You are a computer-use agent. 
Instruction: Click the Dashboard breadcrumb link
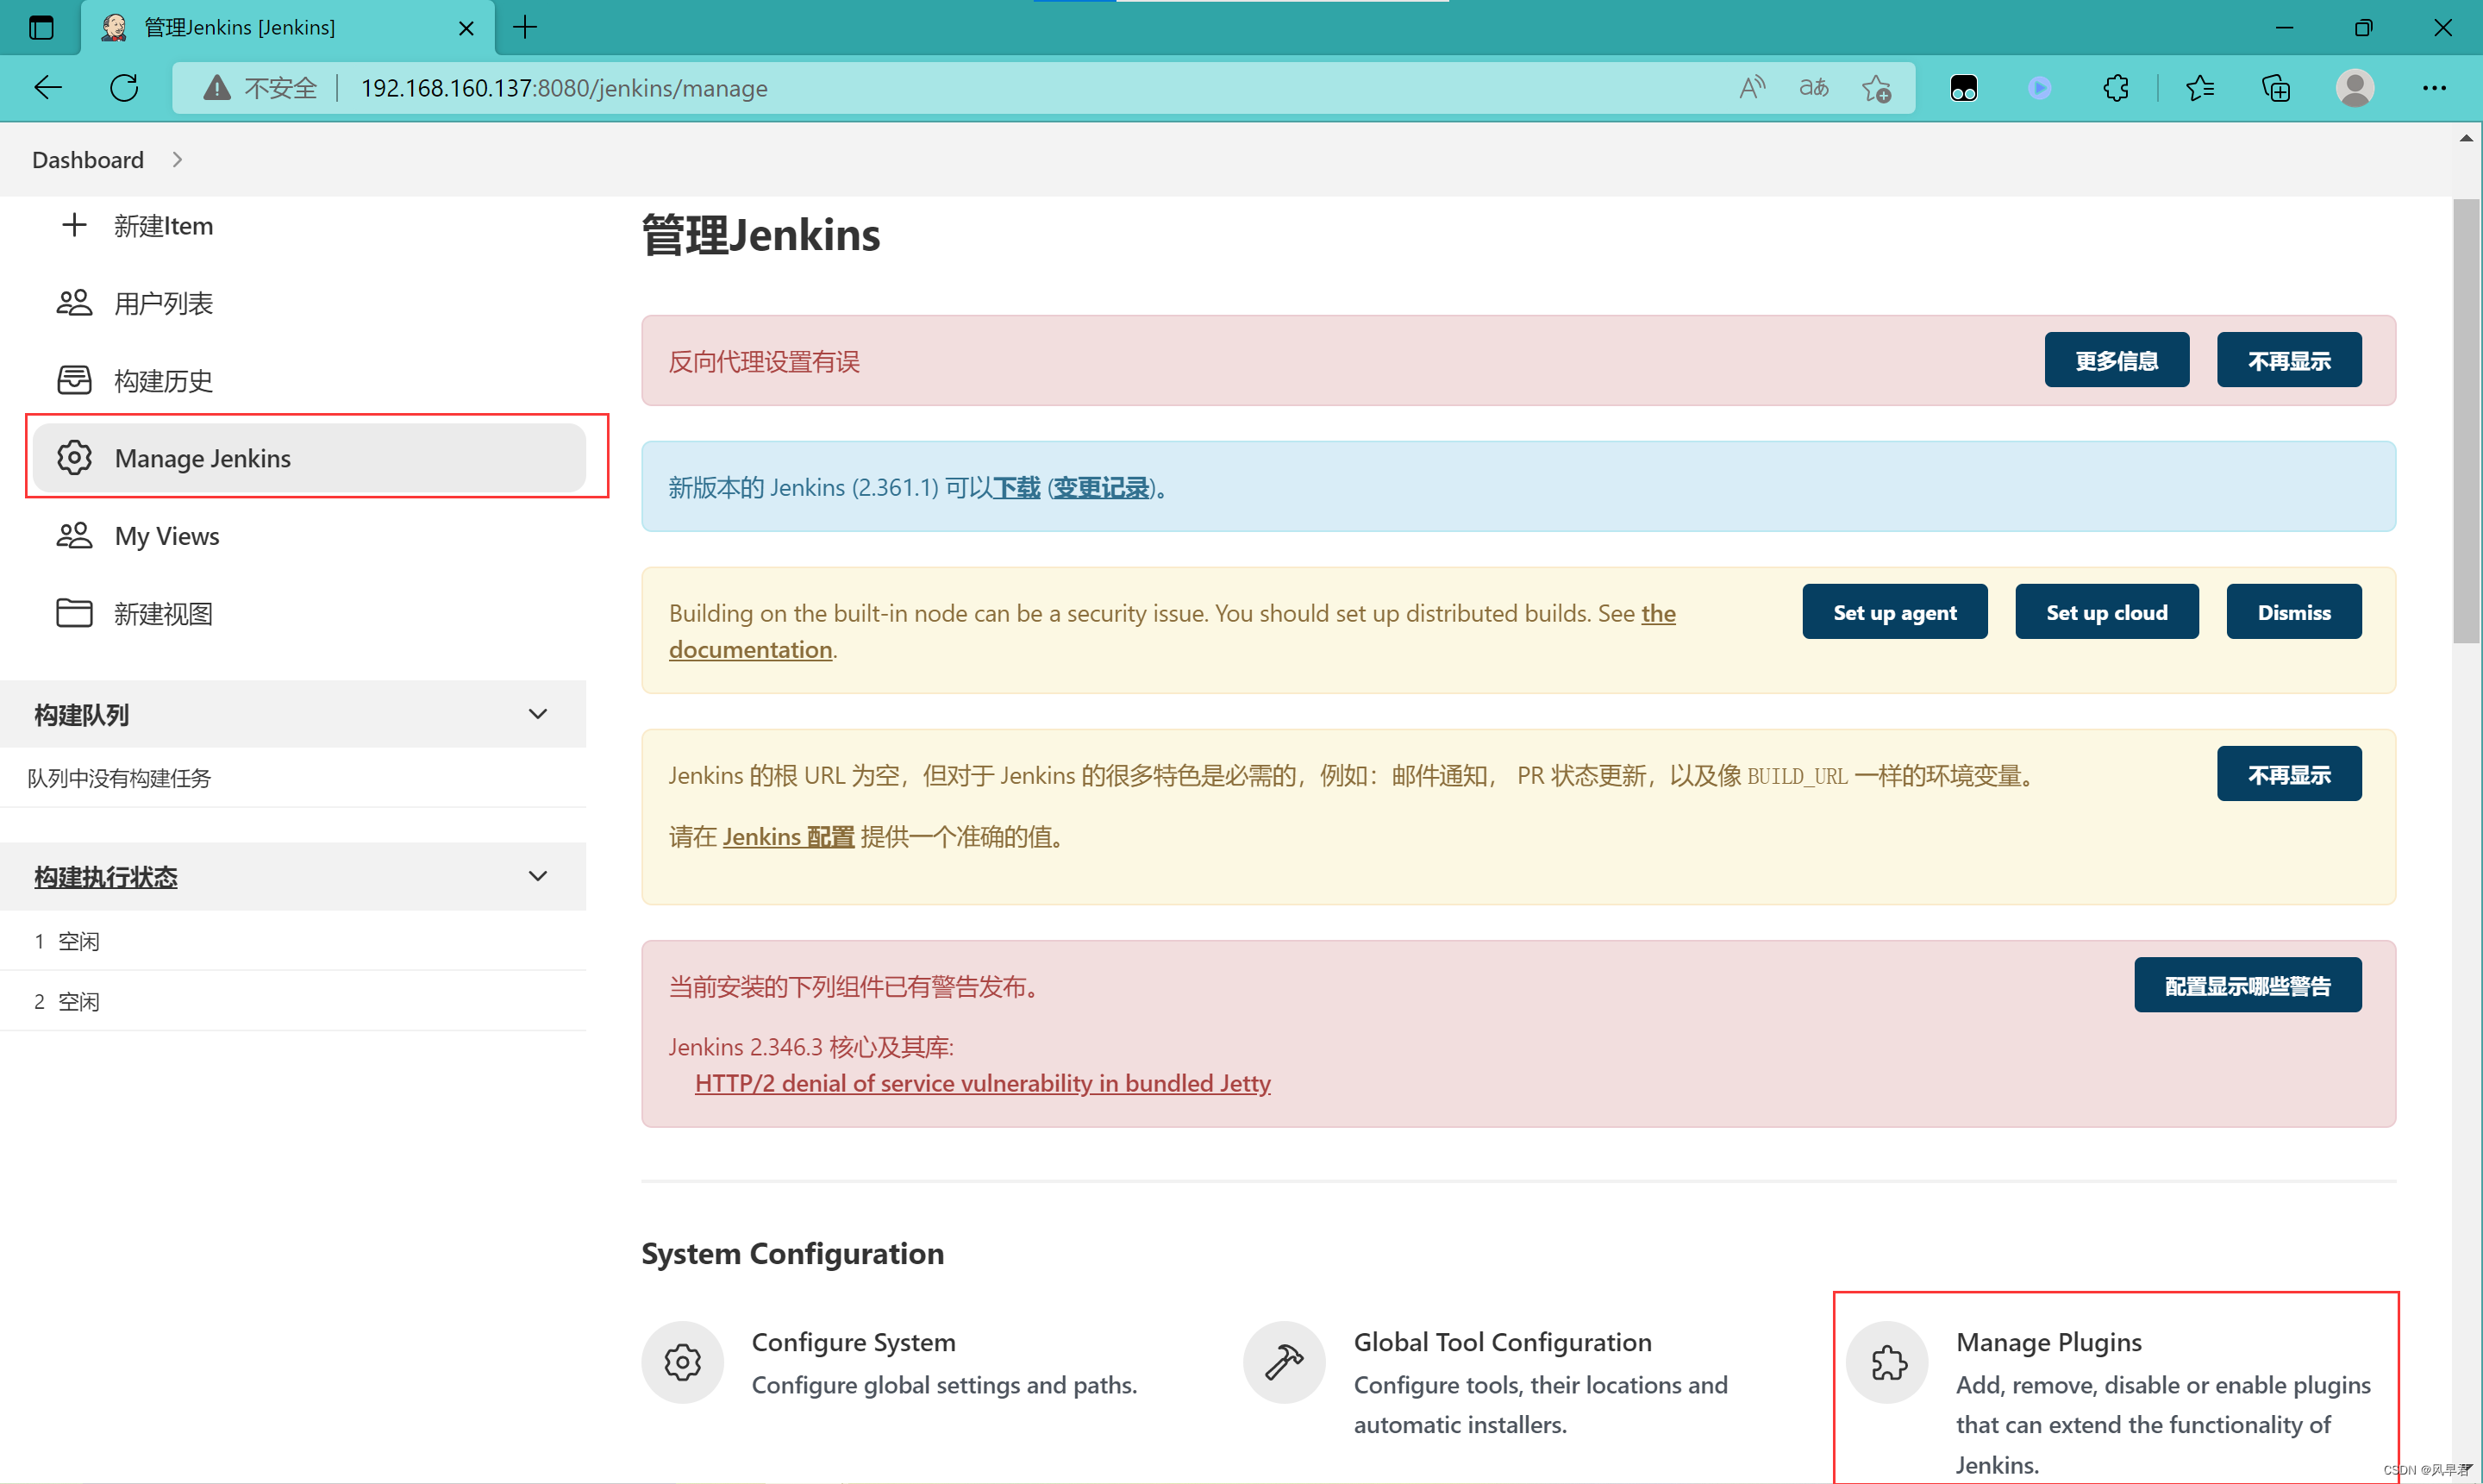click(x=88, y=160)
